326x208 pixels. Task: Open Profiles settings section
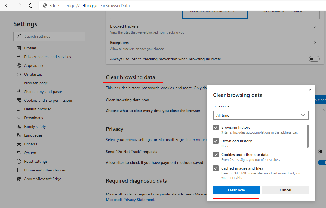pyautogui.click(x=30, y=48)
